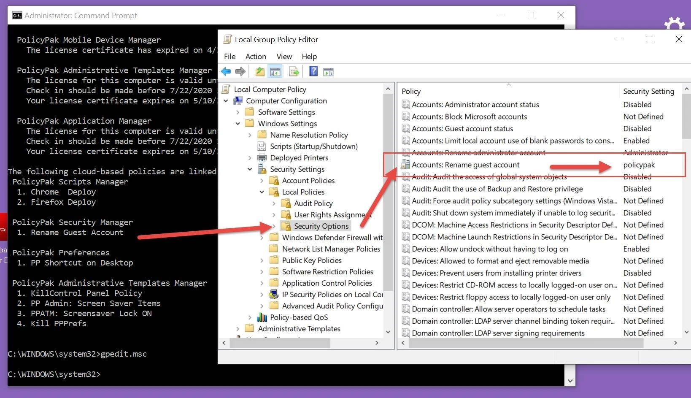The width and height of the screenshot is (691, 398).
Task: Collapse the Computer Configuration node
Action: (226, 101)
